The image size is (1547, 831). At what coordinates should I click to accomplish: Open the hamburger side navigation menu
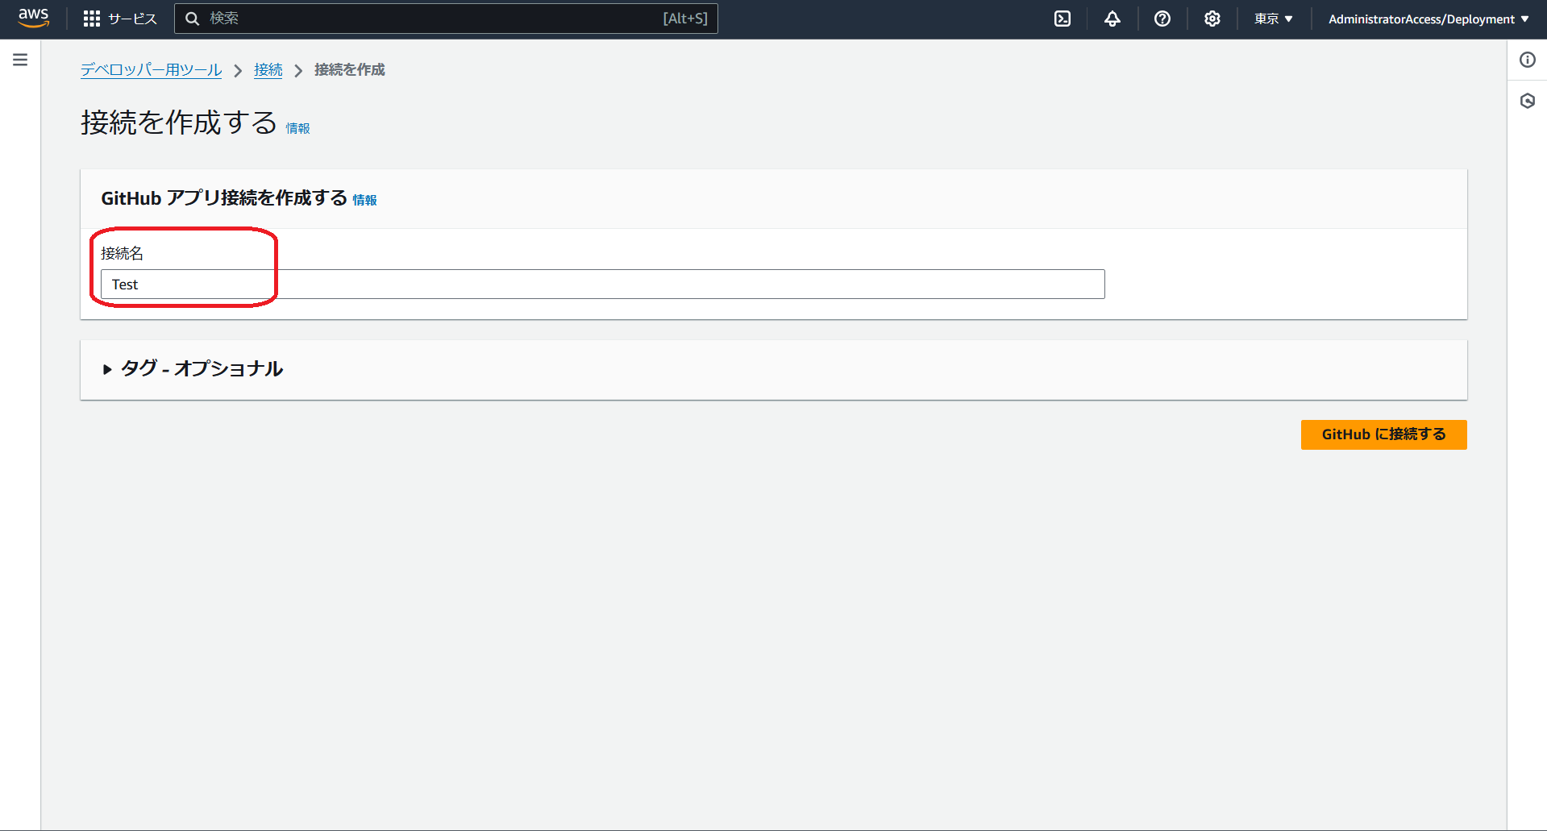click(x=20, y=60)
